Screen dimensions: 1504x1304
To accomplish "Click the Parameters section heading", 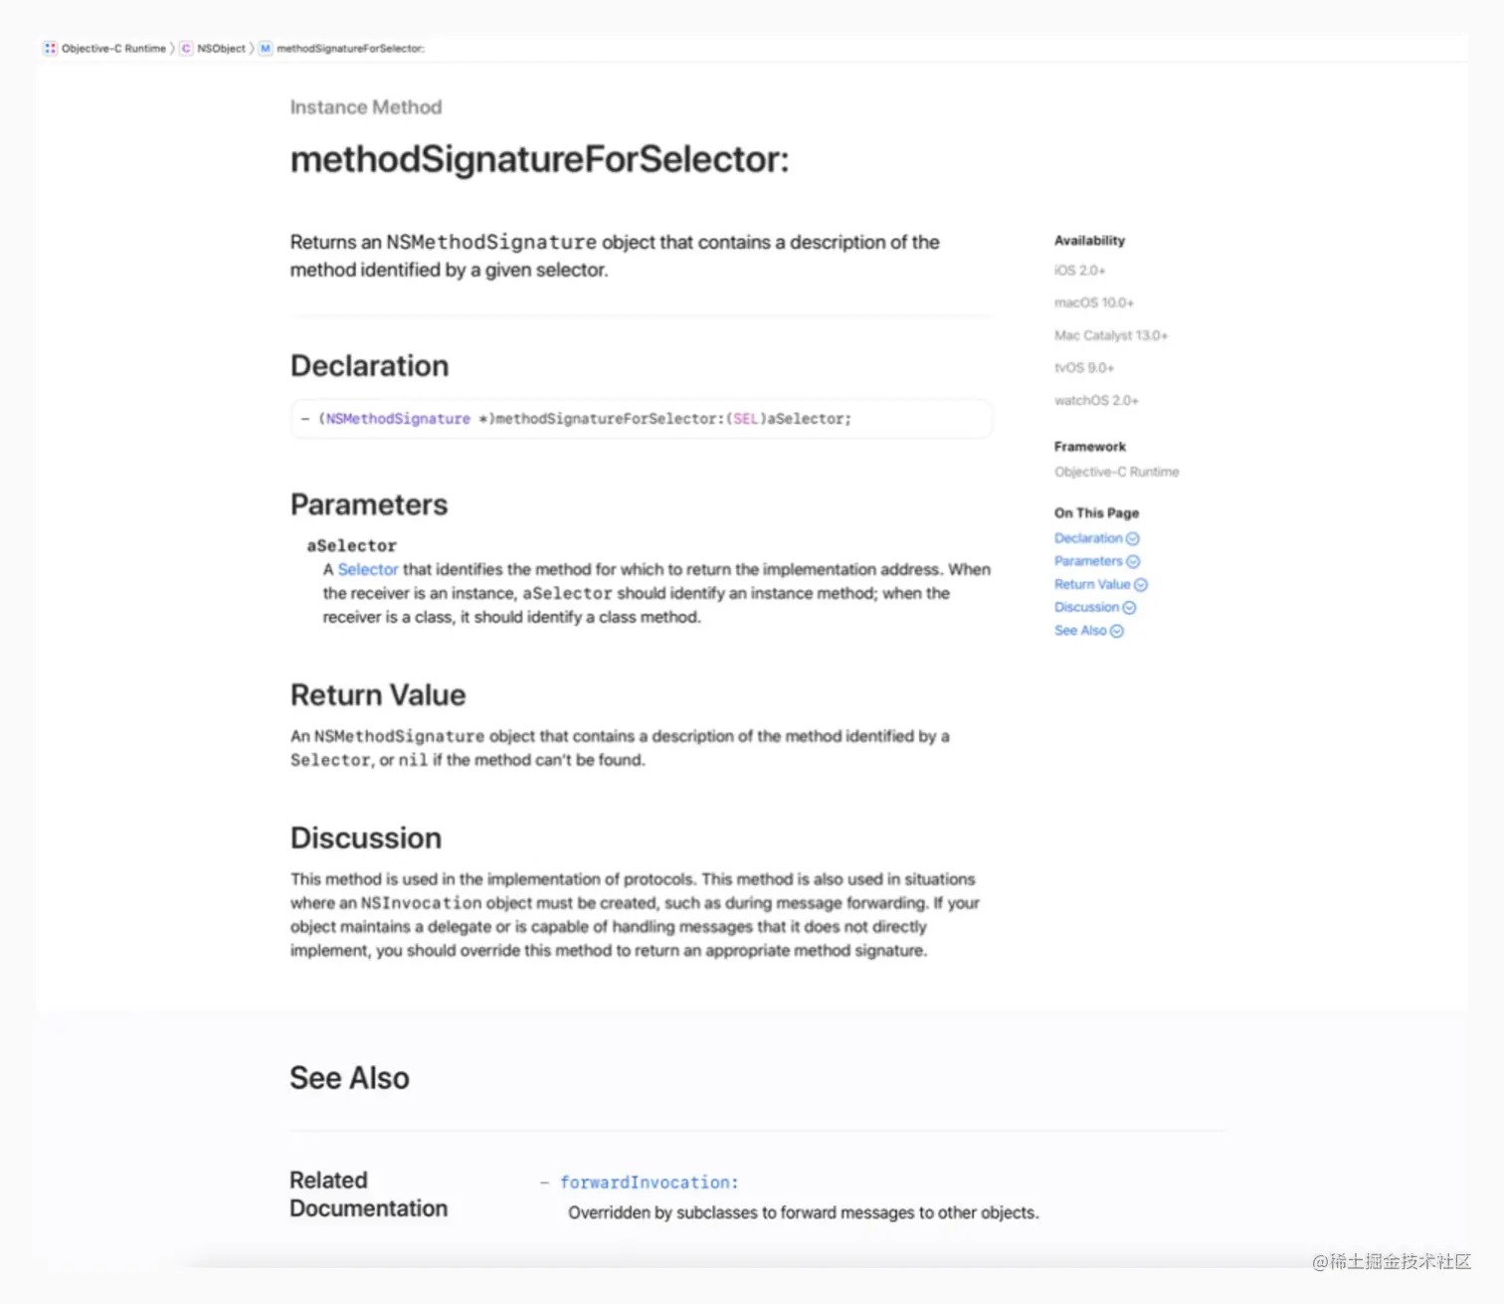I will click(x=369, y=505).
